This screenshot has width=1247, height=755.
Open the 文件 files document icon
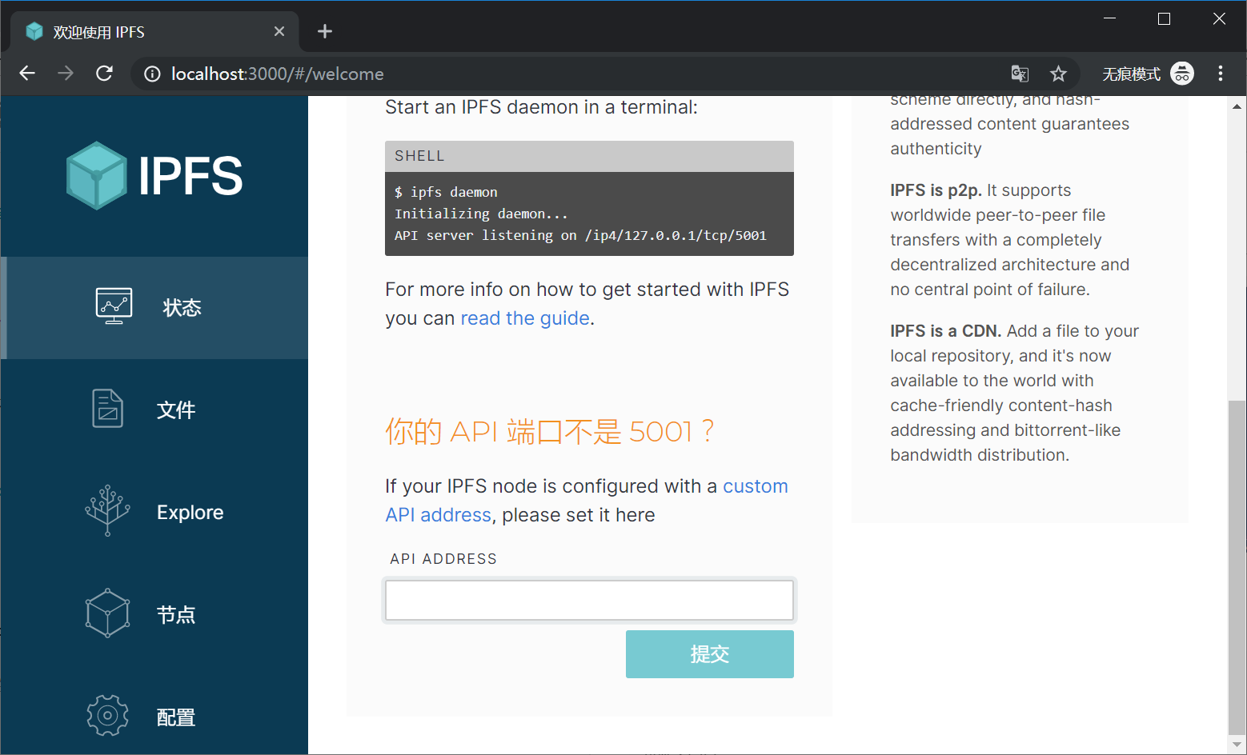[107, 409]
